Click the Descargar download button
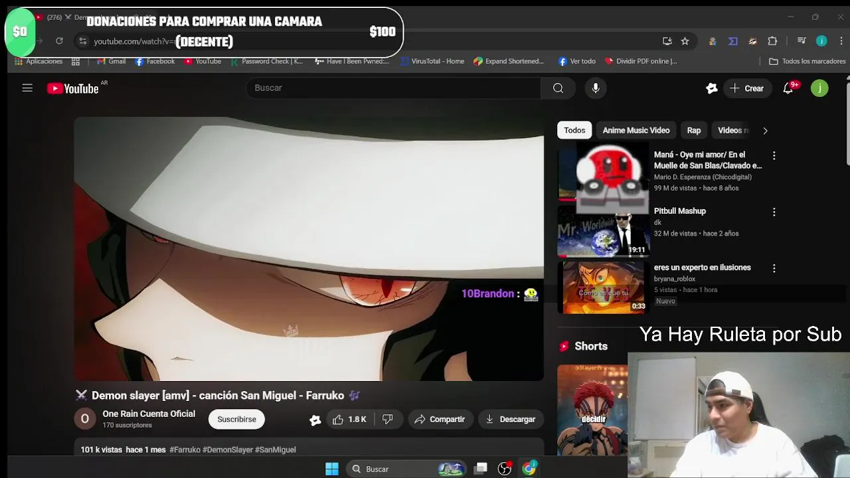 click(x=511, y=419)
